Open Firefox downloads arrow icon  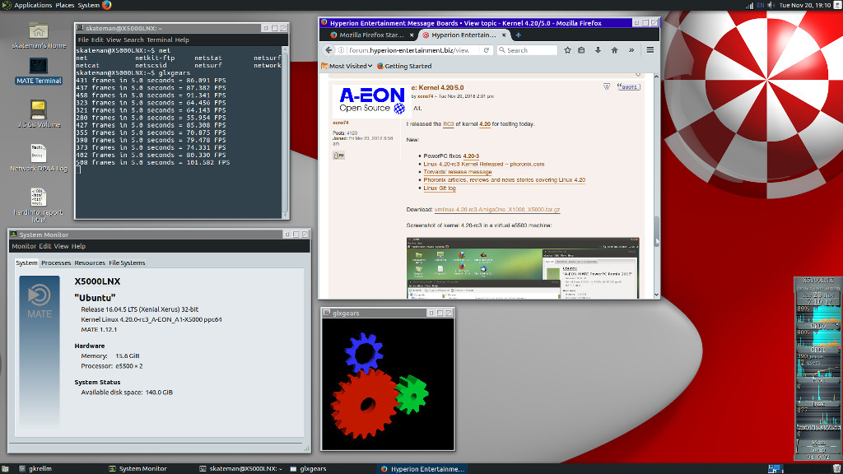(598, 50)
